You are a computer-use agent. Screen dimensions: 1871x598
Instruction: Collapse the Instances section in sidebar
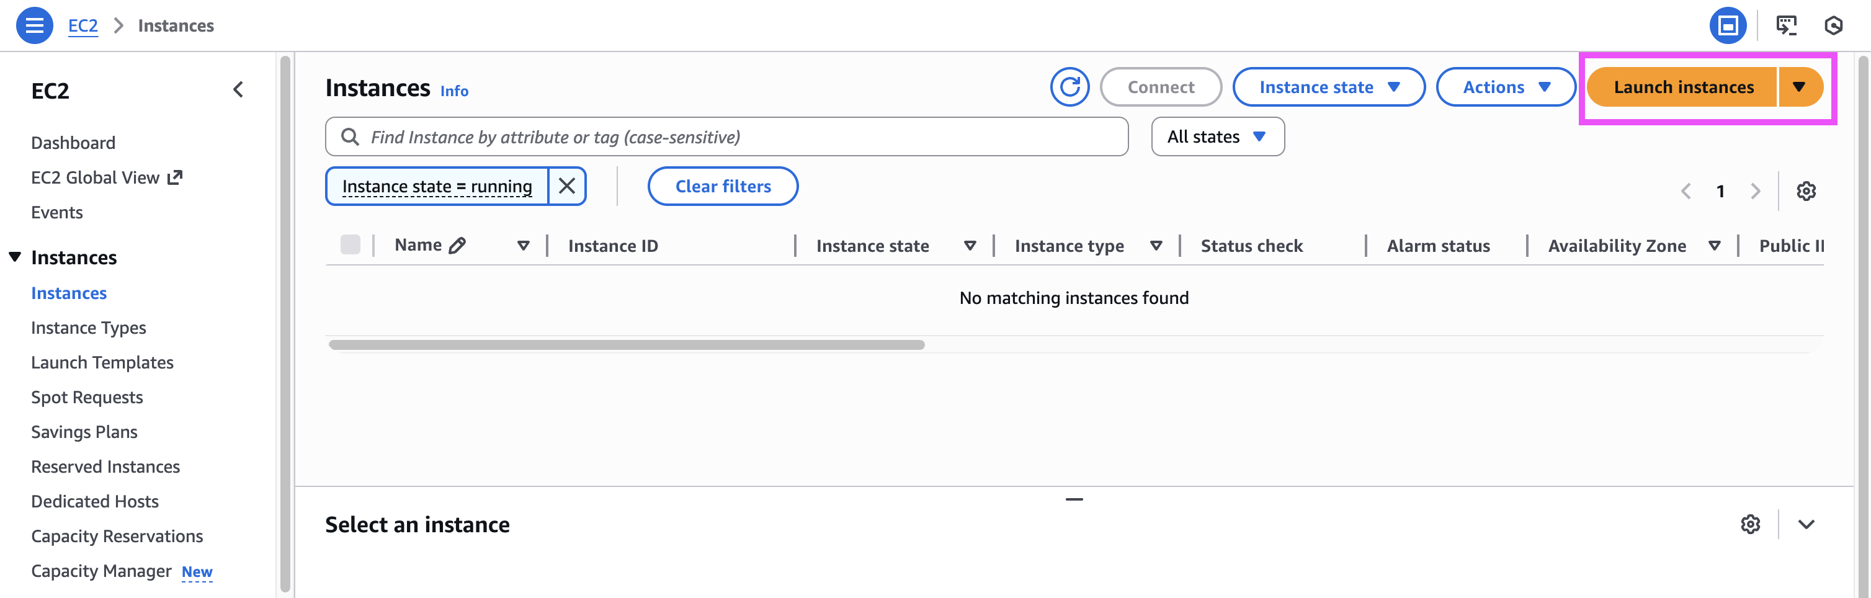tap(14, 257)
